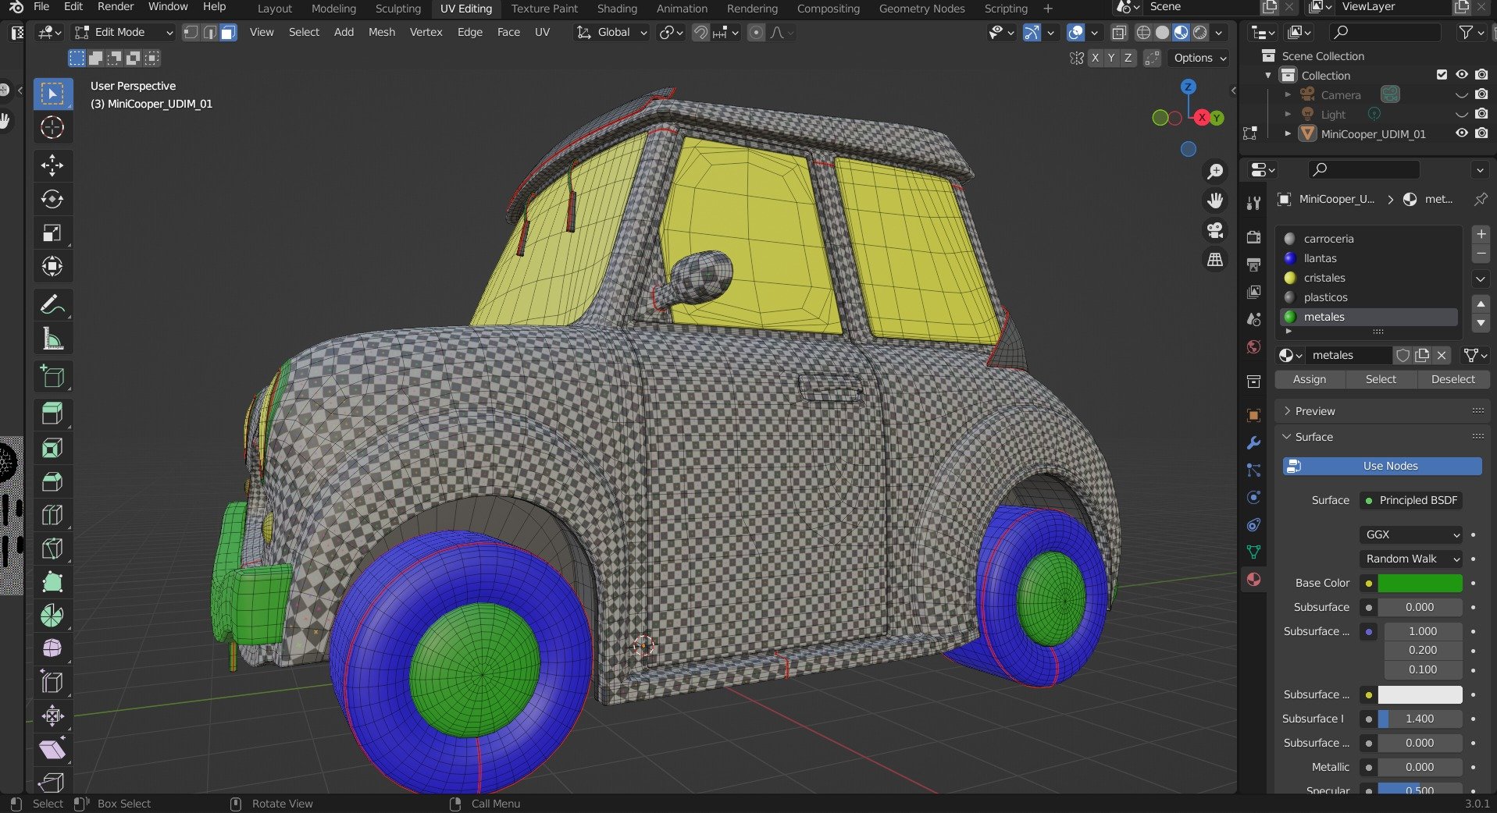Image resolution: width=1497 pixels, height=813 pixels.
Task: Switch to the Texture Paint workspace tab
Action: coord(544,9)
